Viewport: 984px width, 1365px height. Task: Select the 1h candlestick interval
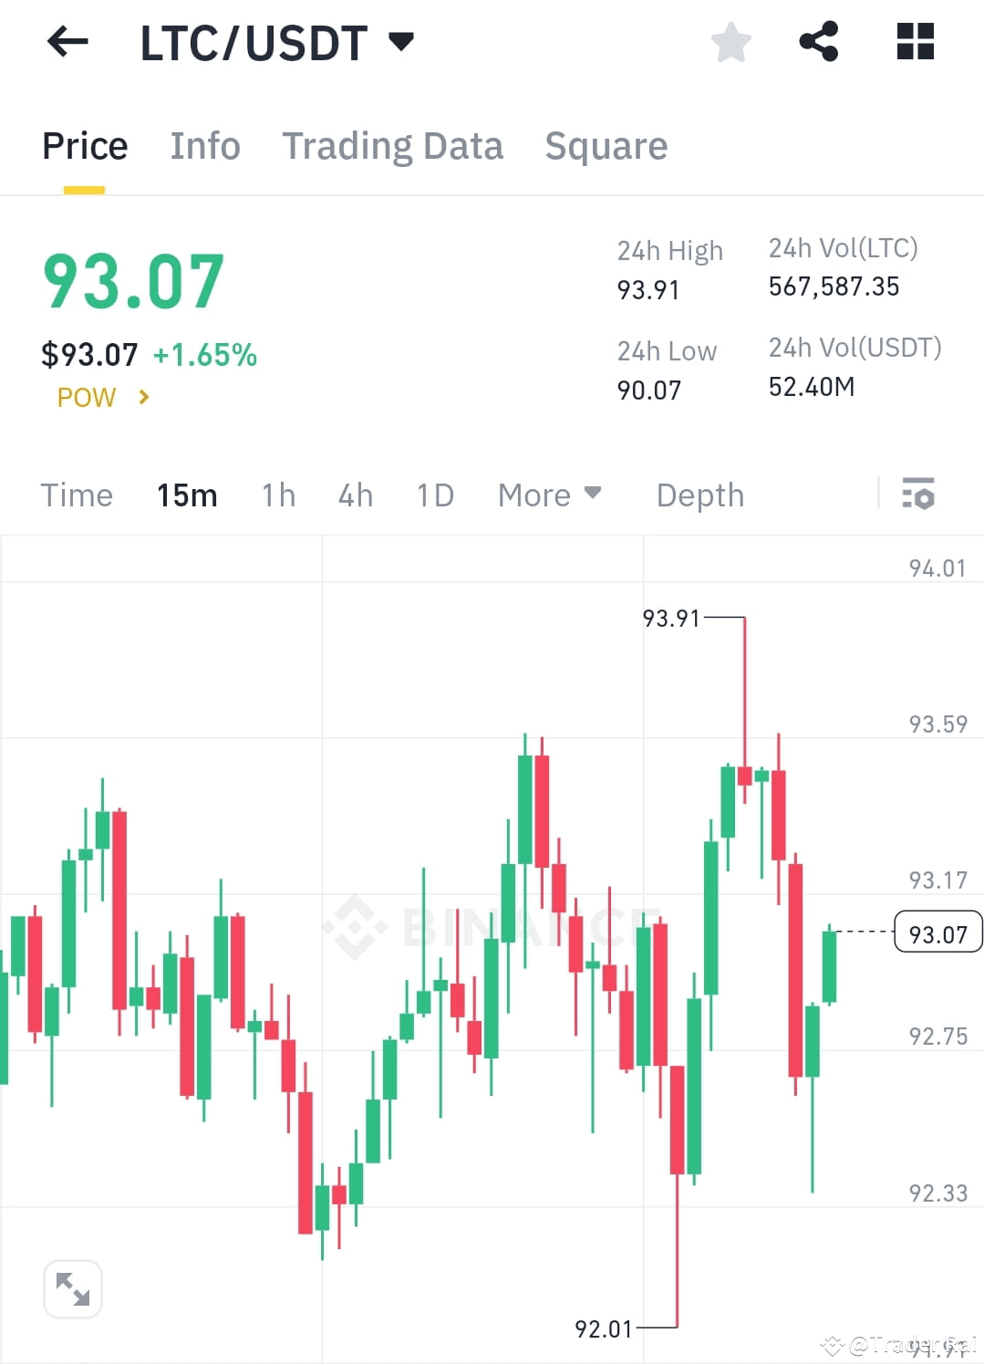point(277,495)
